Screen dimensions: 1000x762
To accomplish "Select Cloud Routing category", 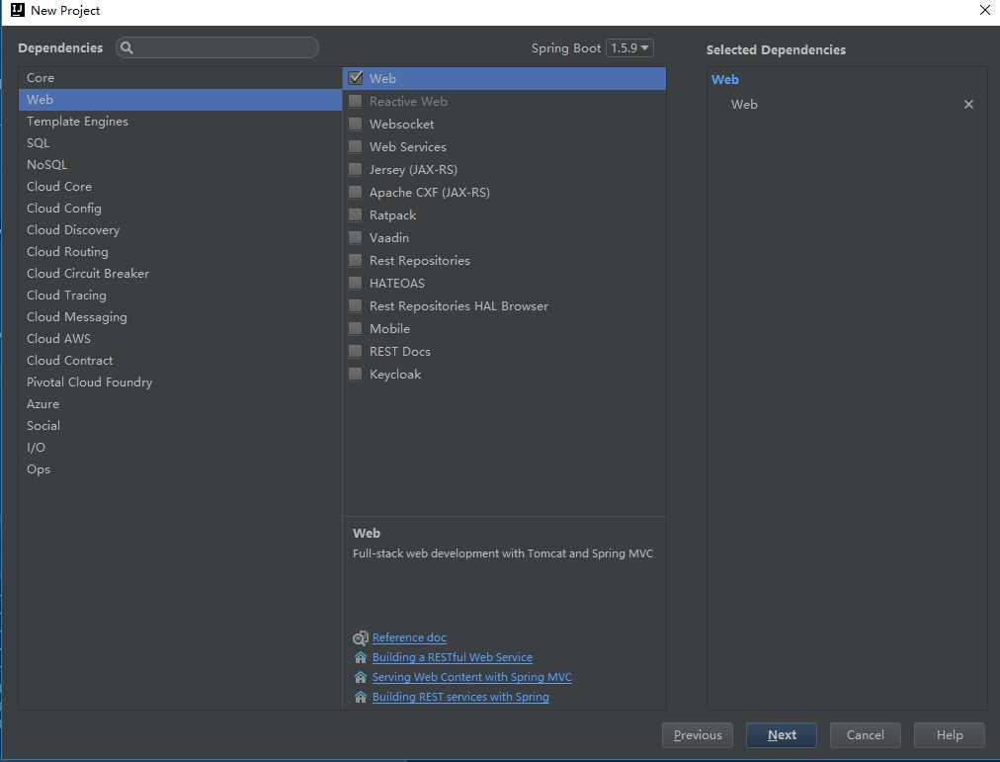I will click(180, 251).
